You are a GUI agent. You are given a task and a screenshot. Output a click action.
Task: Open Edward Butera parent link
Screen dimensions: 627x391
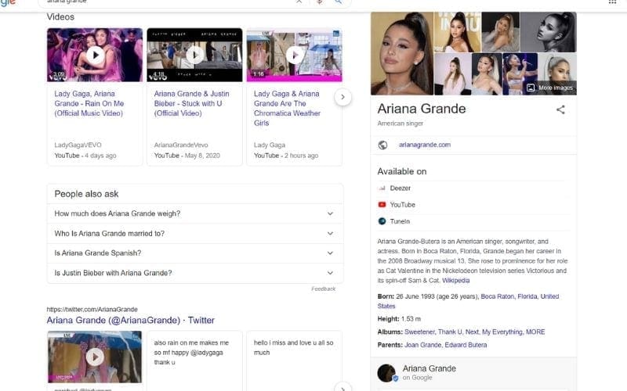466,345
